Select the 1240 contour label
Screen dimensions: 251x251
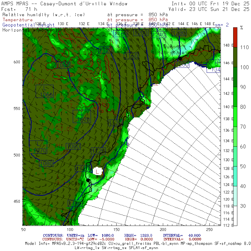coord(159,35)
